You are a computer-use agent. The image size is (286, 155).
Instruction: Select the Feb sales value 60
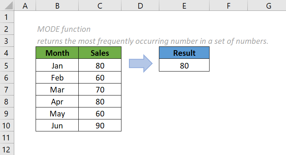[x=100, y=77]
